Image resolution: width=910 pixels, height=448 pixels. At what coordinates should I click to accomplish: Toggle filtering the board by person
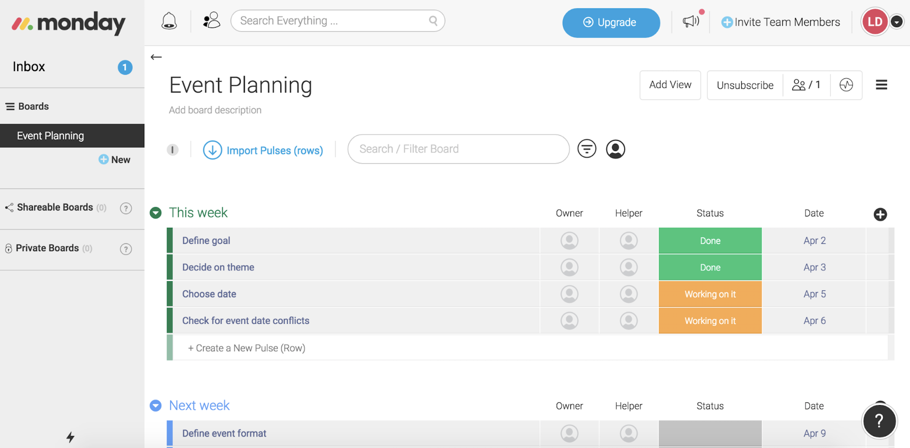615,149
